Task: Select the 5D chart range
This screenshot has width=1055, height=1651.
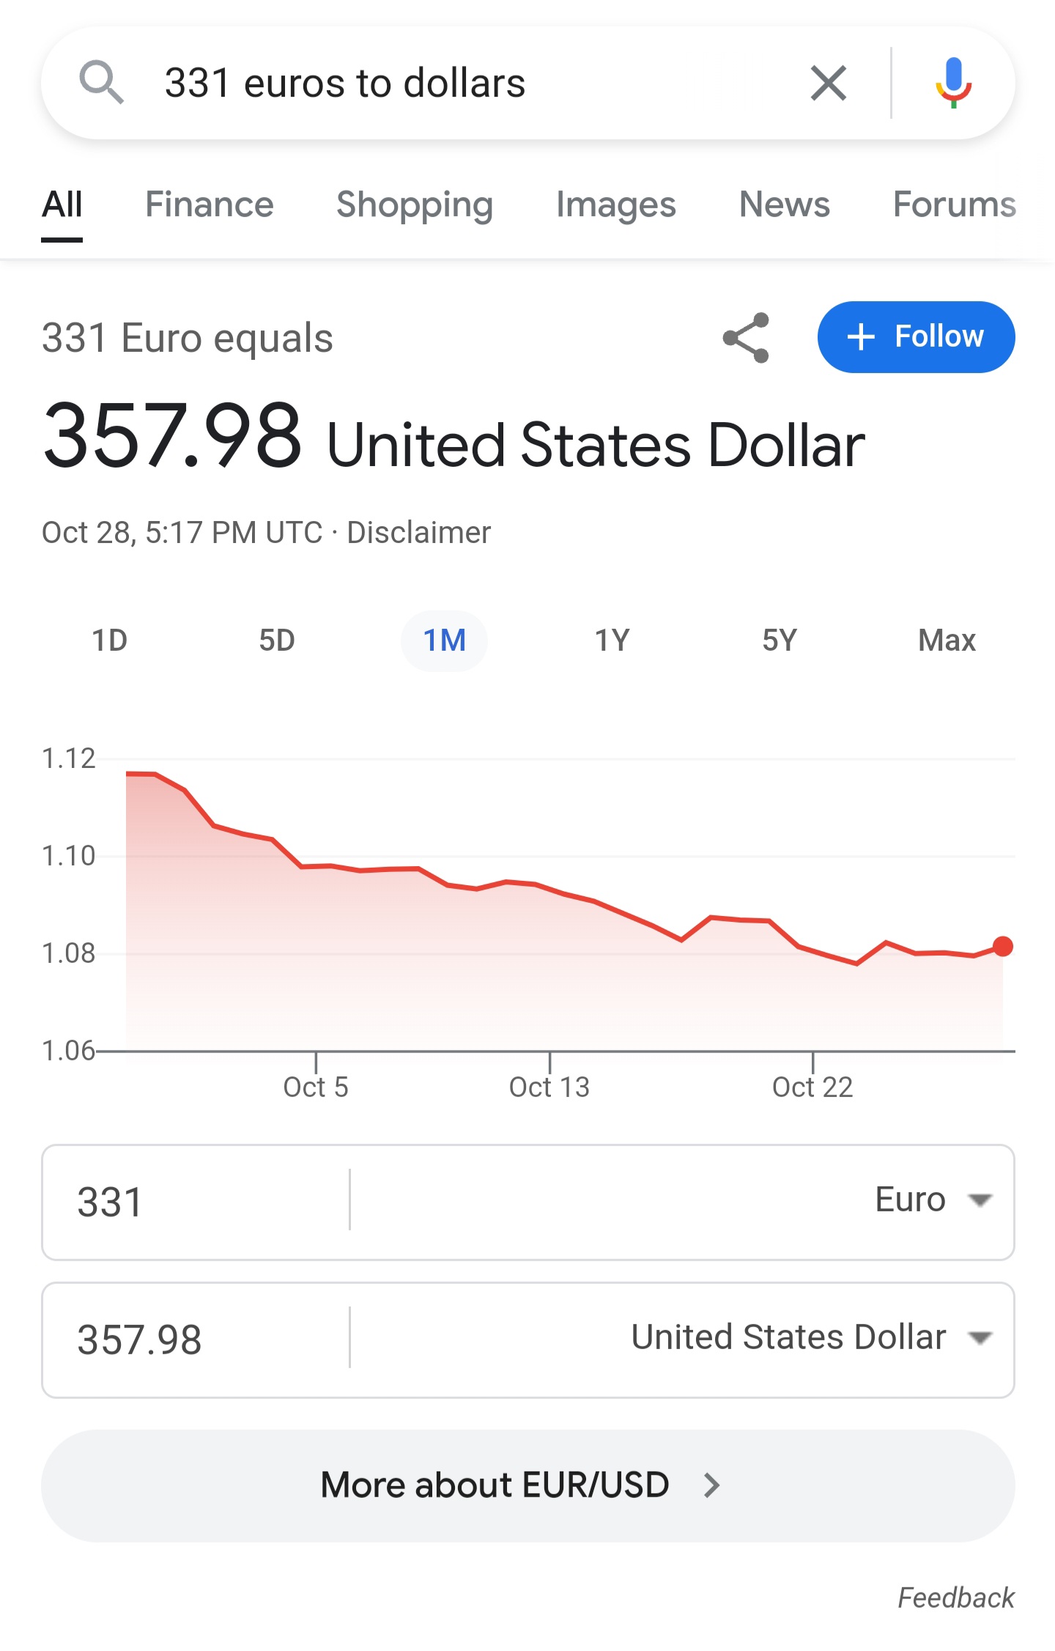Action: pyautogui.click(x=277, y=640)
